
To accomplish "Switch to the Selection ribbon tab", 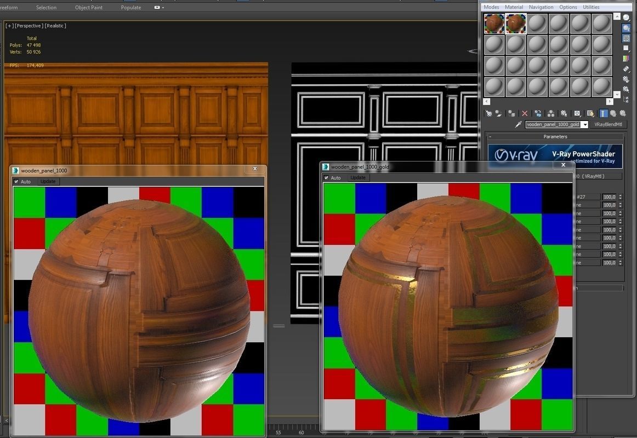I will 46,7.
